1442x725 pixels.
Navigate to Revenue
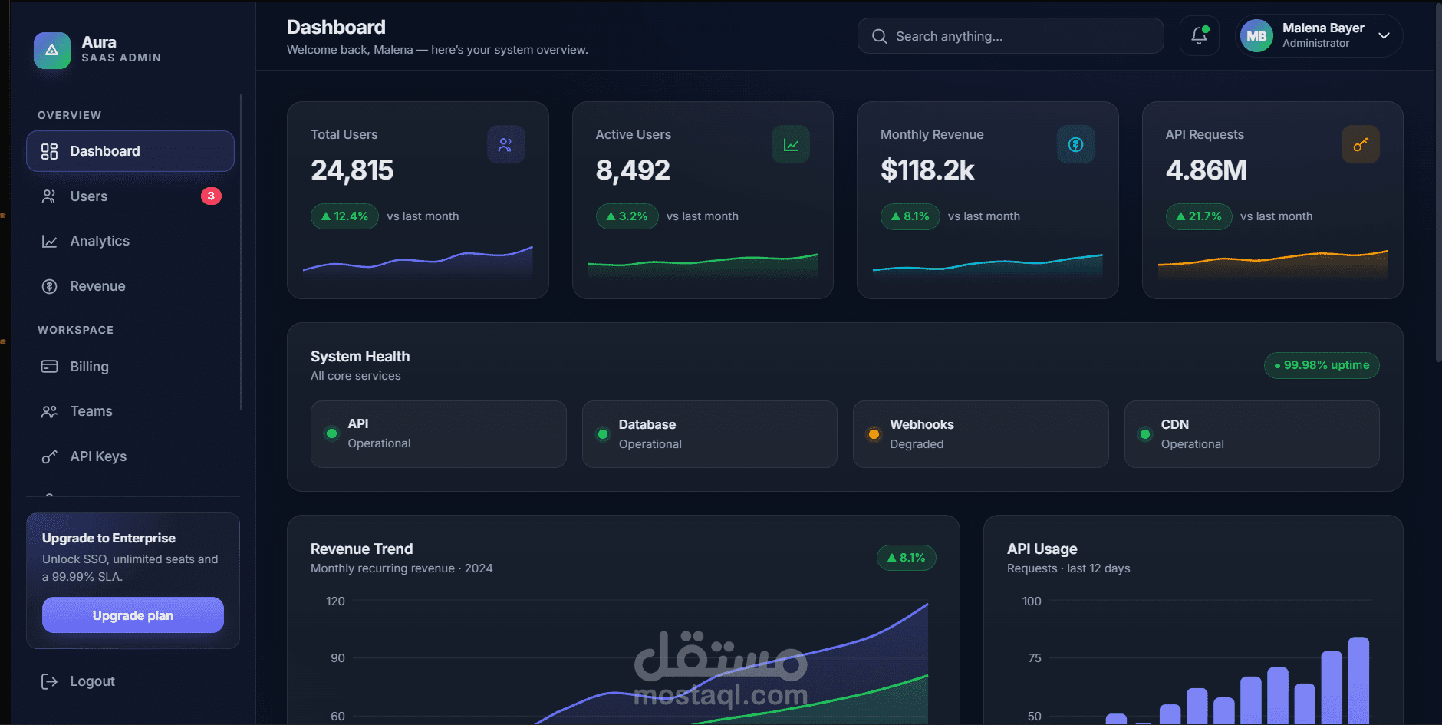coord(130,286)
